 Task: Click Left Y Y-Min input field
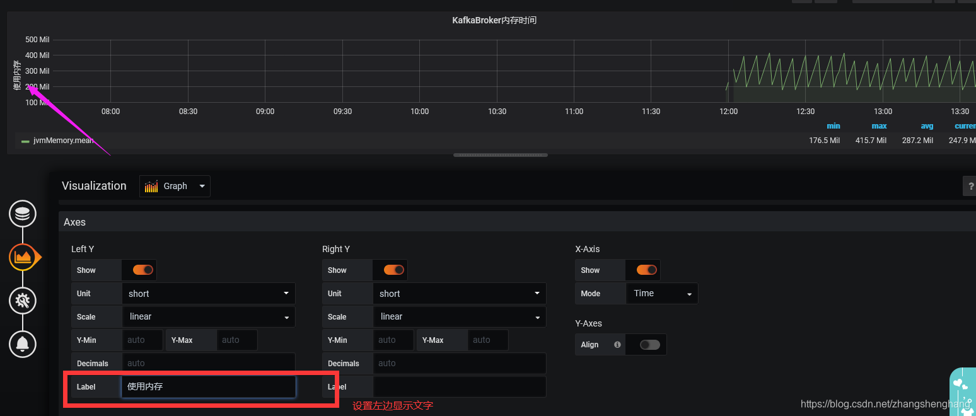point(142,340)
